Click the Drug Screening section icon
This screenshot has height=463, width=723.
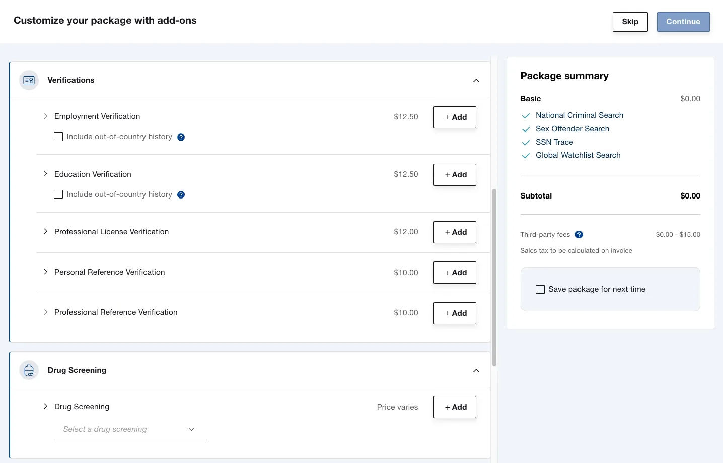[x=29, y=370]
